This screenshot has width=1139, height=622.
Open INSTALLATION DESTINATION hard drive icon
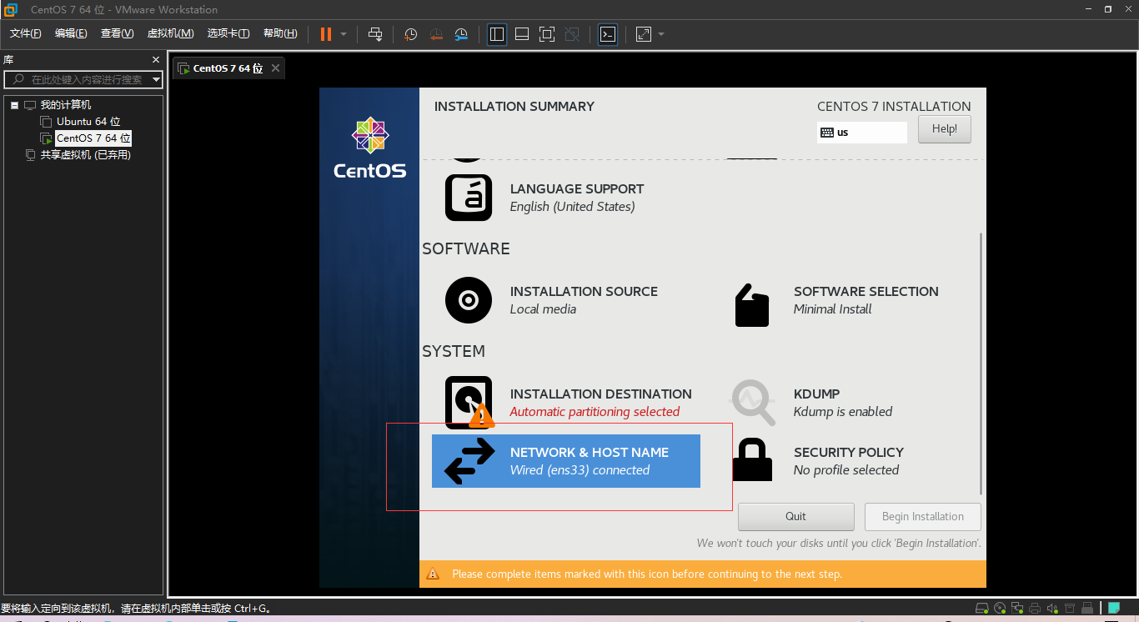469,403
